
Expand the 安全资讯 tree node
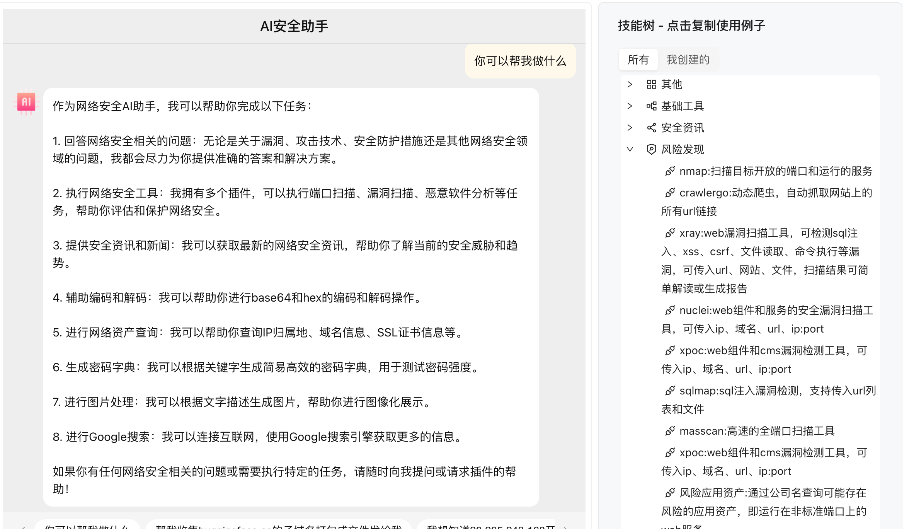[x=630, y=128]
